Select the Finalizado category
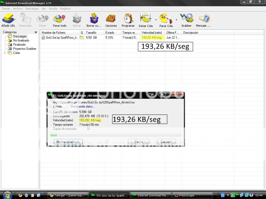The height and width of the screenshot is (199, 266). click(17, 45)
